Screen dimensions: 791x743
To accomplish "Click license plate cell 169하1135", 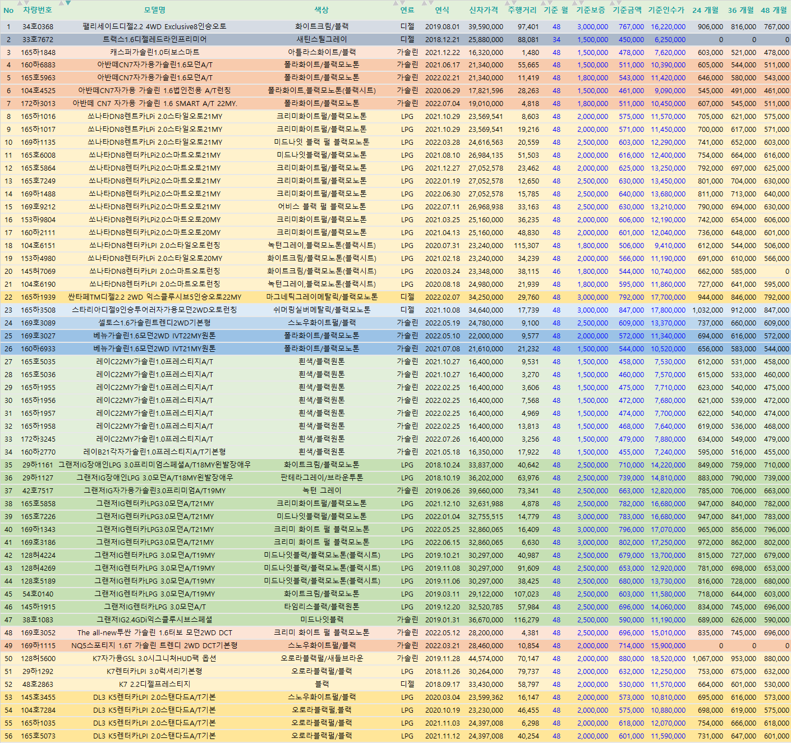I will pos(38,142).
